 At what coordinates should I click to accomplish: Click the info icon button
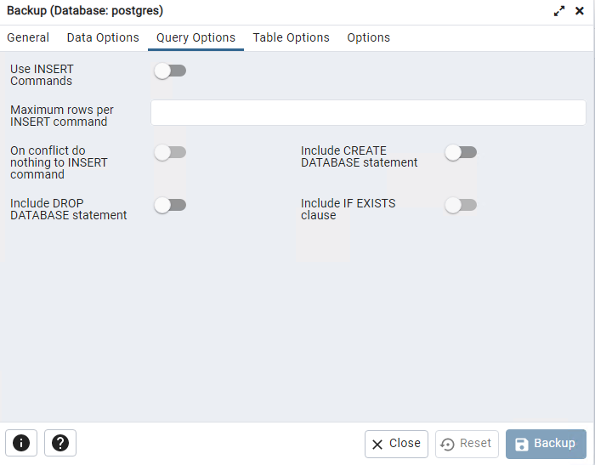[x=21, y=443]
